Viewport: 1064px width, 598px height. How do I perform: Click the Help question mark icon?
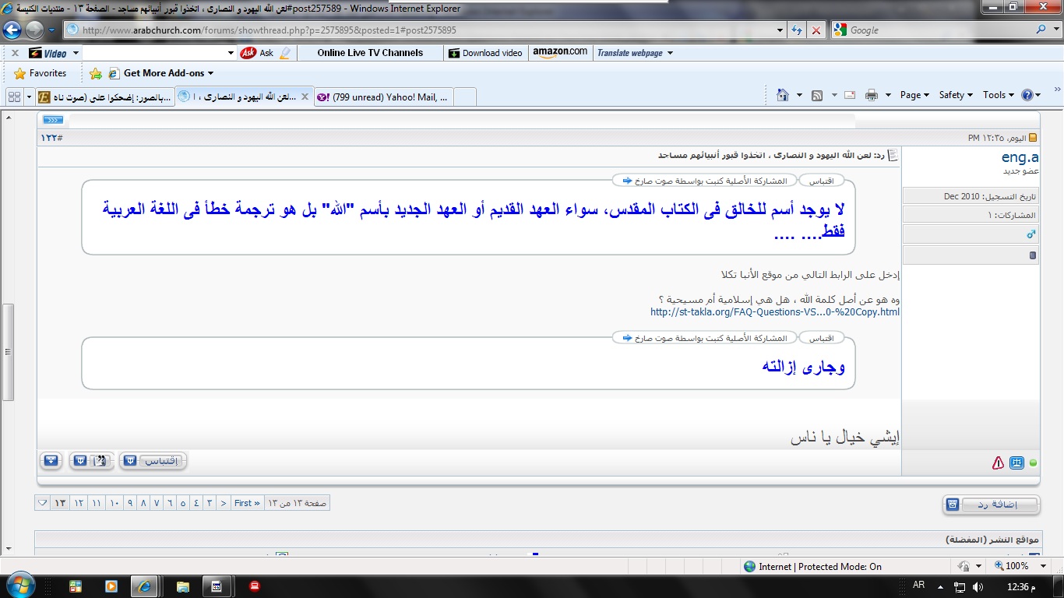(1027, 95)
